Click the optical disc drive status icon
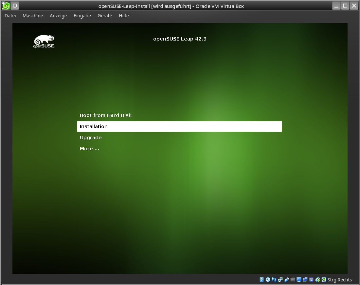The height and width of the screenshot is (285, 360). tap(268, 279)
